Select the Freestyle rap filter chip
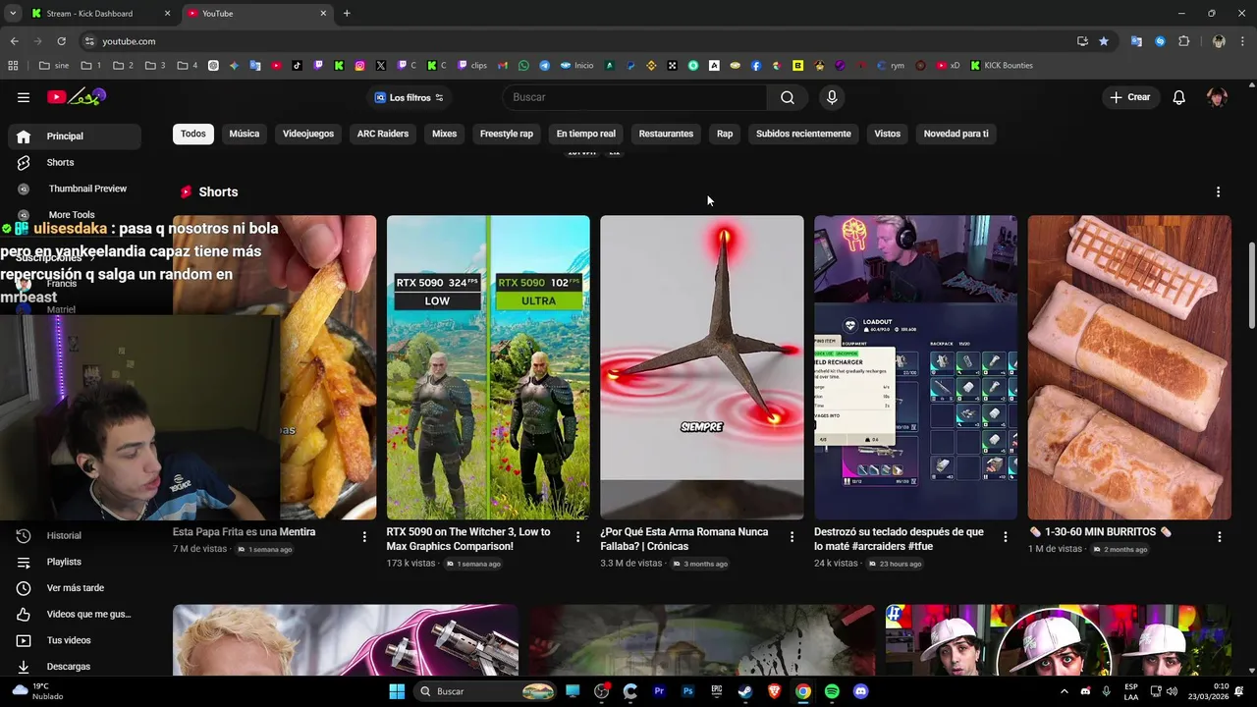This screenshot has width=1257, height=707. point(507,134)
